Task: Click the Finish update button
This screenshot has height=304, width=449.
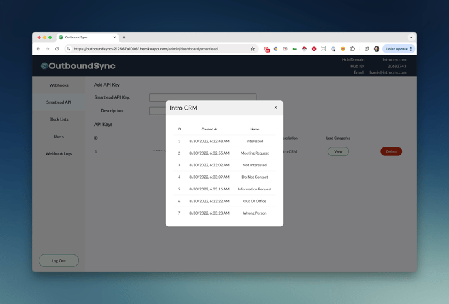Action: pos(396,49)
